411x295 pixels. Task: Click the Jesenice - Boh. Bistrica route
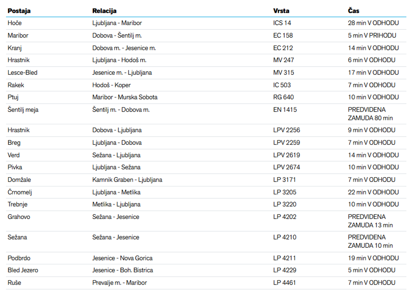(122, 270)
